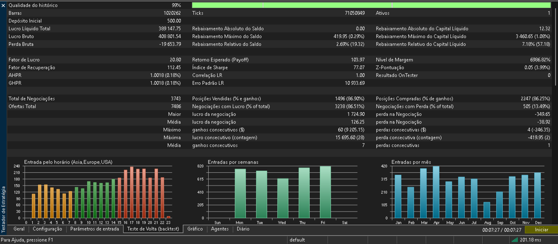Screen dimensions: 558x244
Task: Click the Ativos value 1
Action: pyautogui.click(x=549, y=13)
